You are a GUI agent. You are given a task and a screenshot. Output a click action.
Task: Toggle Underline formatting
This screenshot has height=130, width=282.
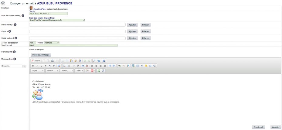pos(41,66)
